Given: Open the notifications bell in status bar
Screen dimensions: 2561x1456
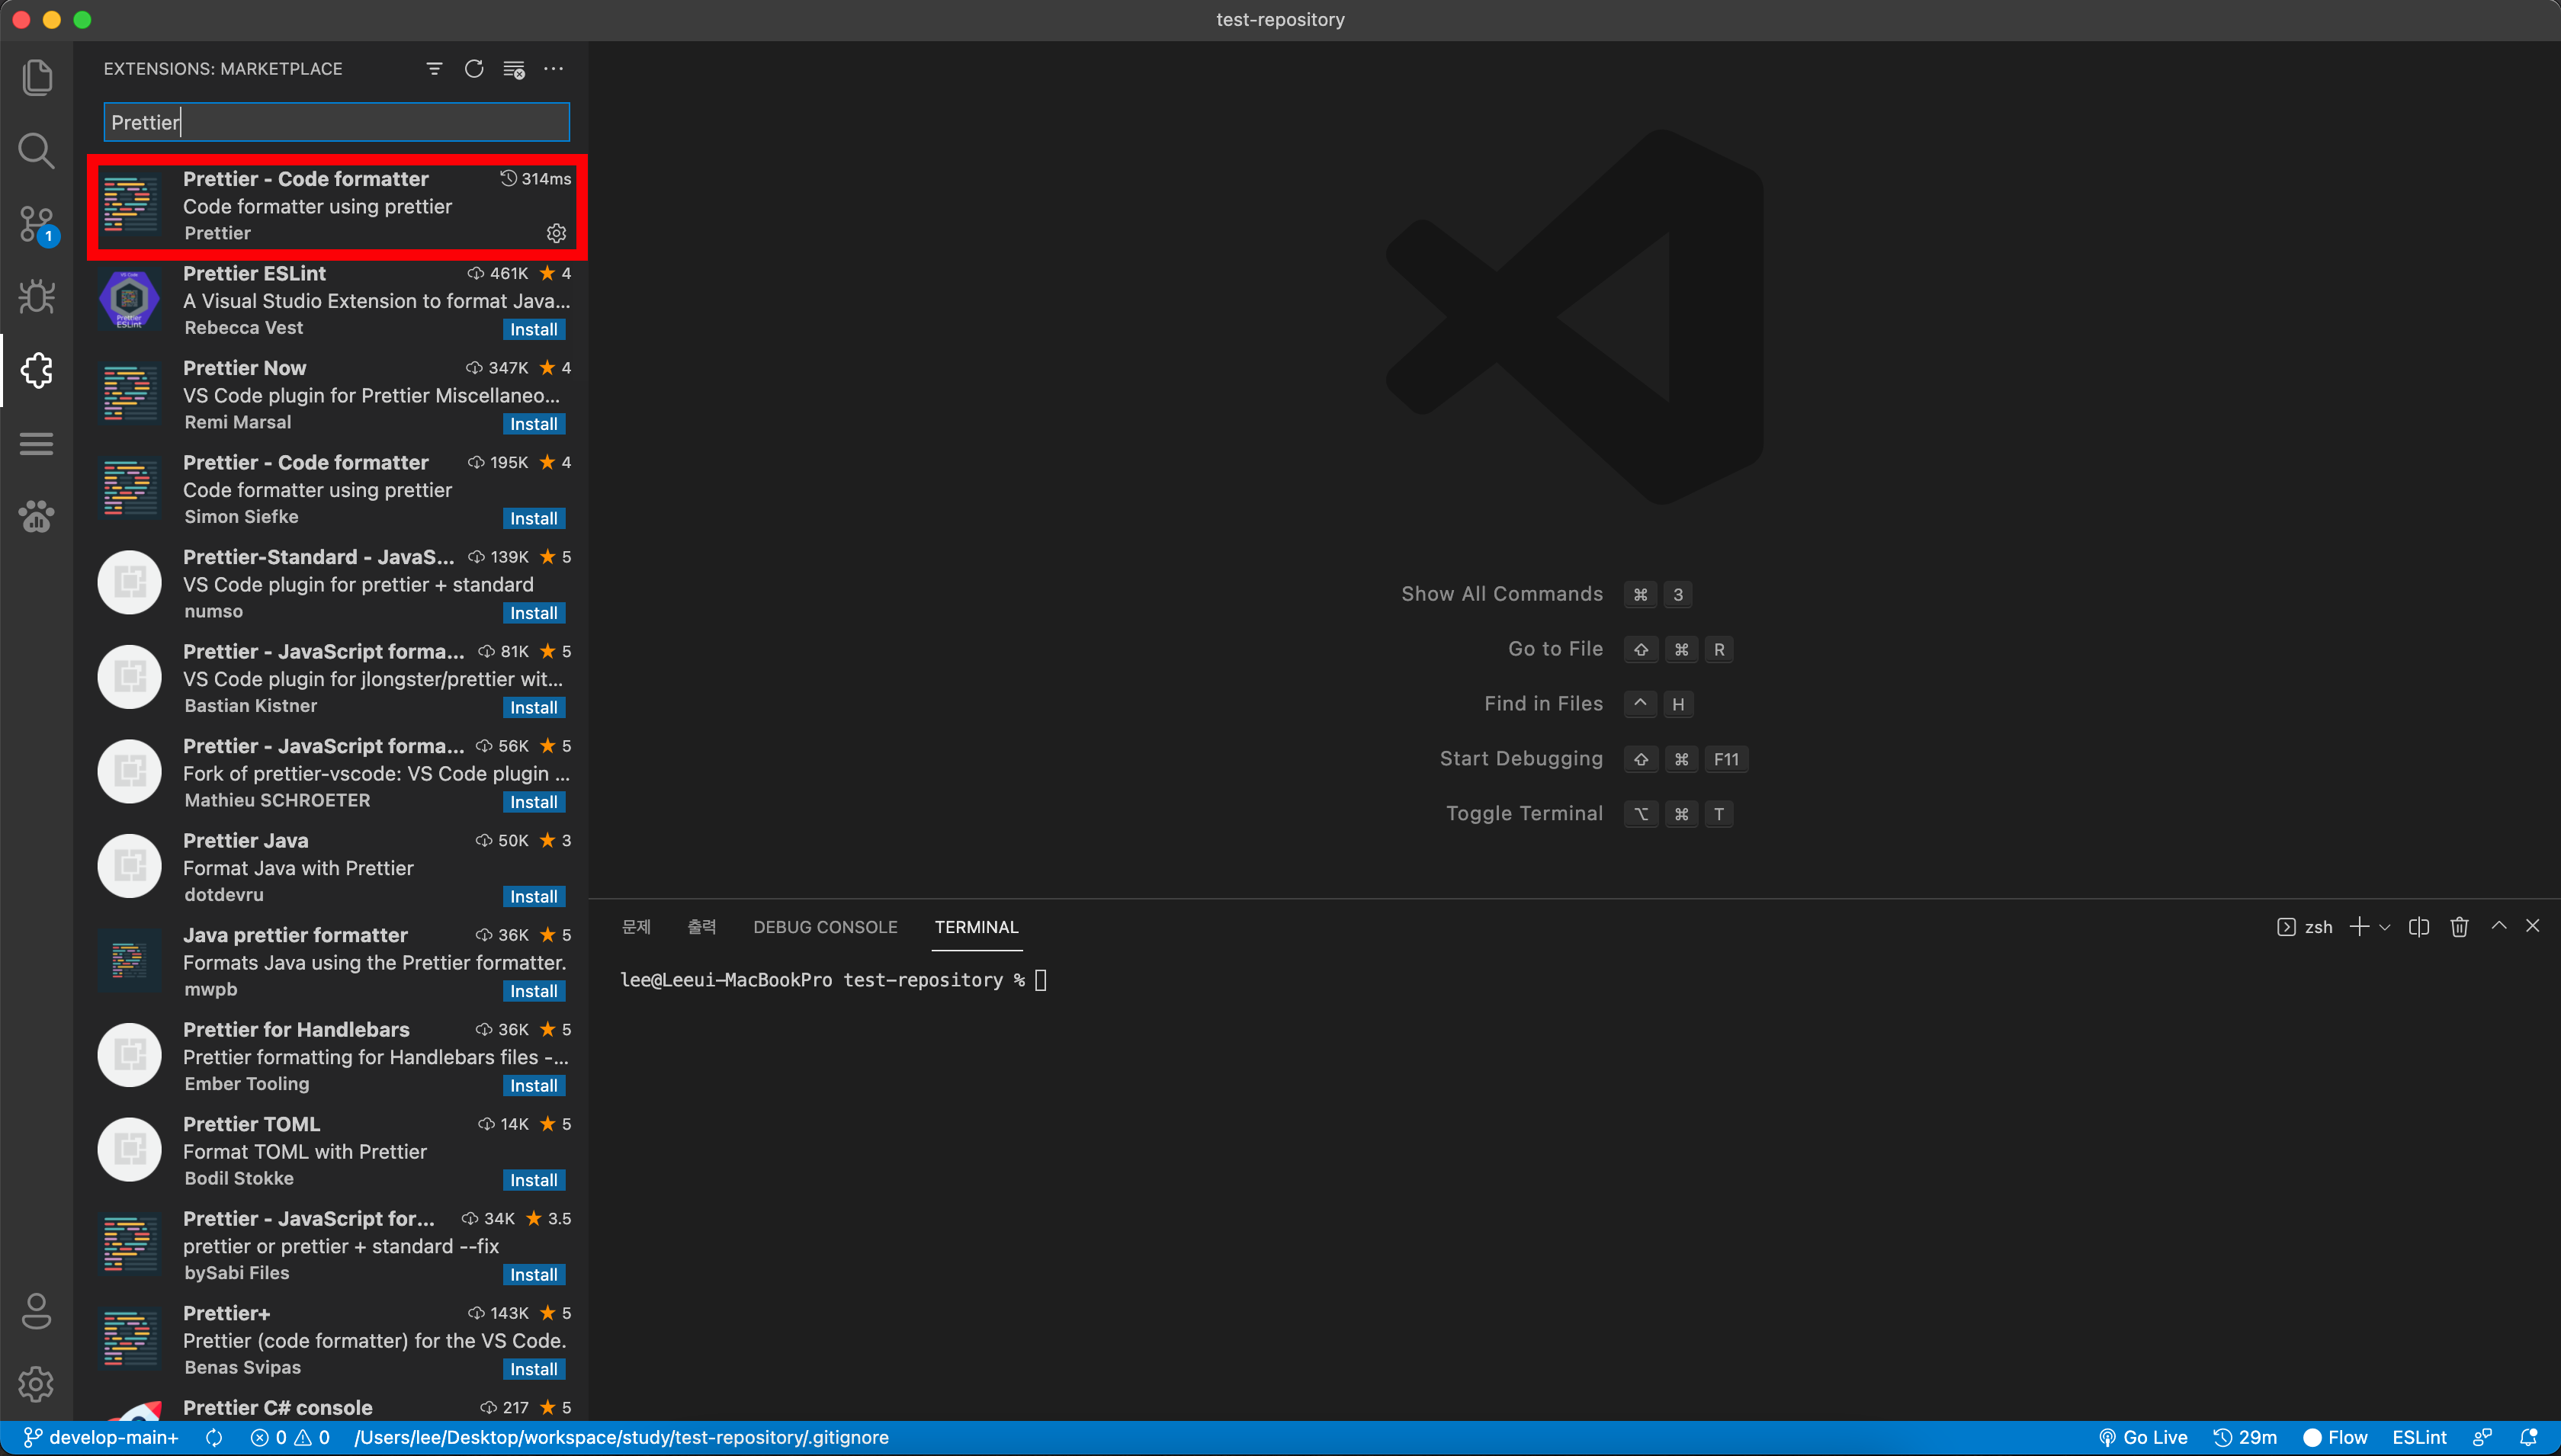Looking at the screenshot, I should tap(2529, 1437).
